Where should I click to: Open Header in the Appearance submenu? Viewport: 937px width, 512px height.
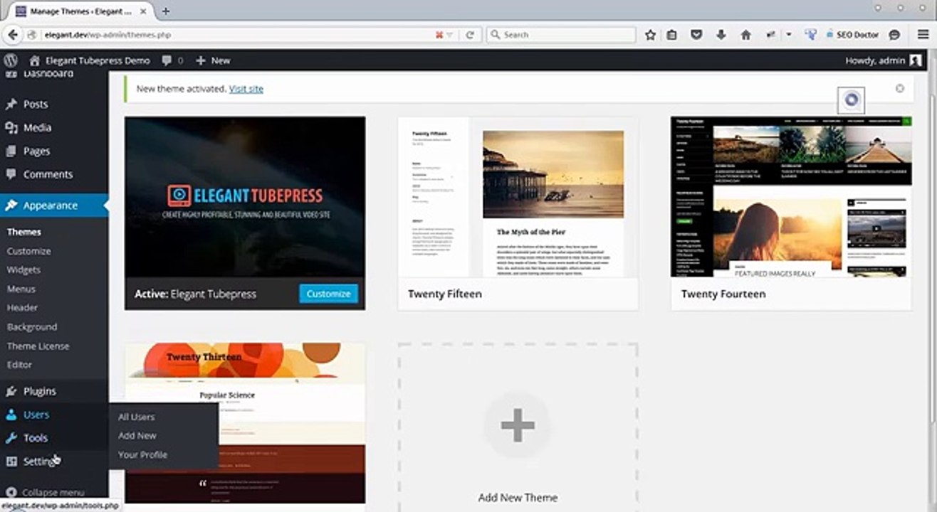click(22, 308)
